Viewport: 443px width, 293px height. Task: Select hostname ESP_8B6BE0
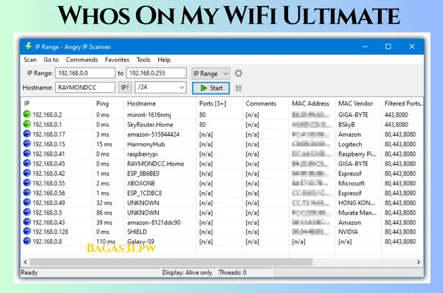click(143, 173)
